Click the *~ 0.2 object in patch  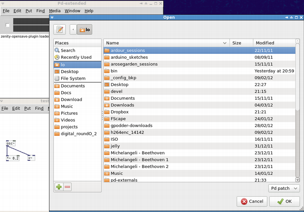[x=13, y=158]
